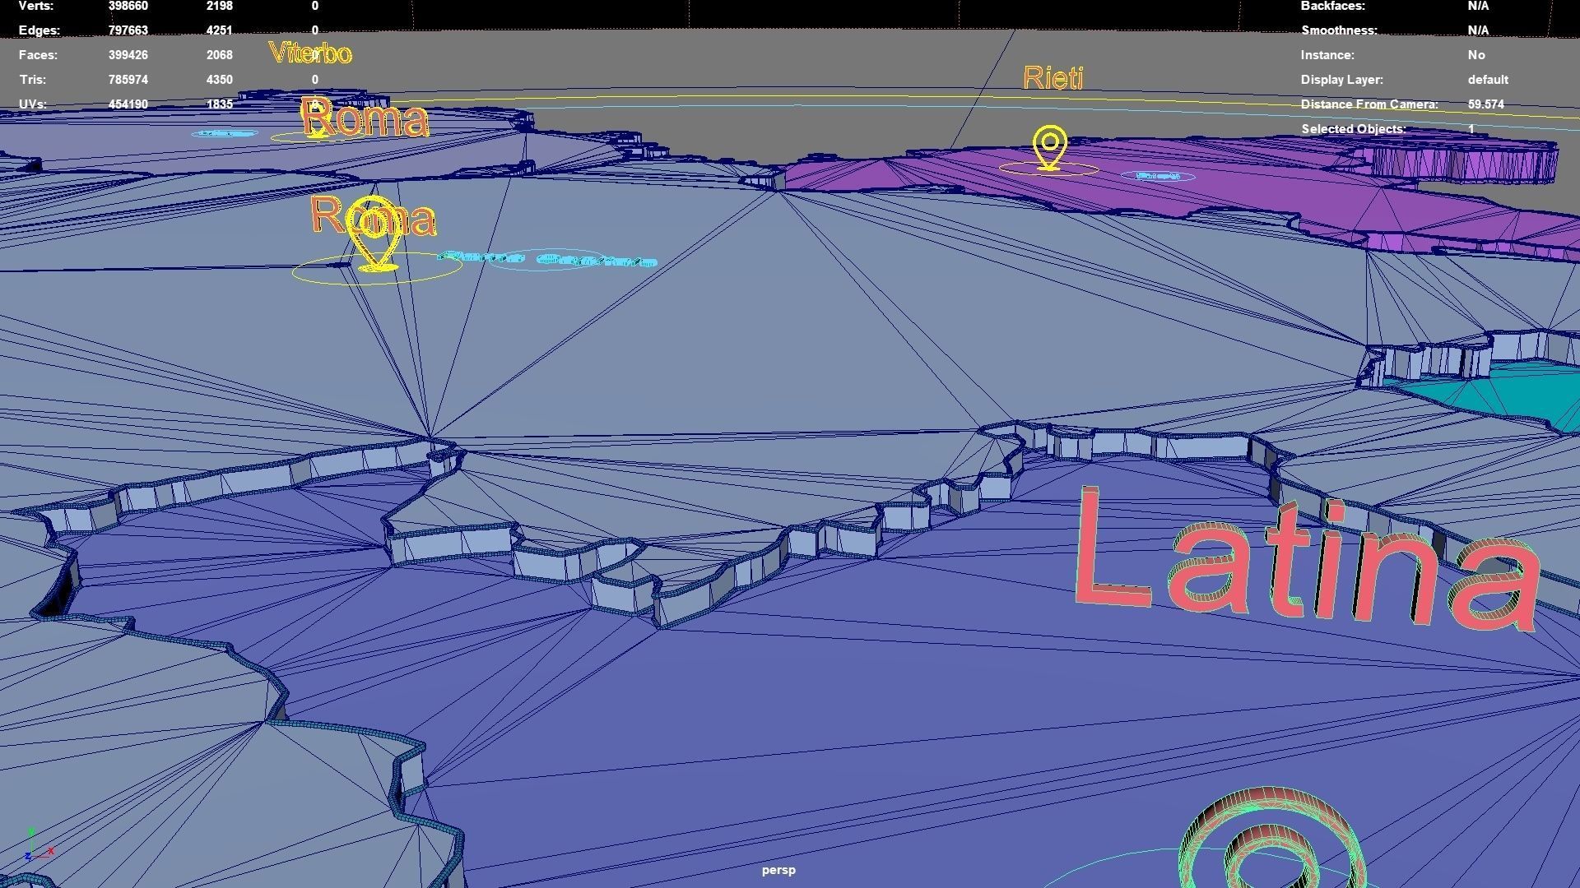The image size is (1580, 888).
Task: Click the cyan label near Rieti pin
Action: pos(1158,176)
